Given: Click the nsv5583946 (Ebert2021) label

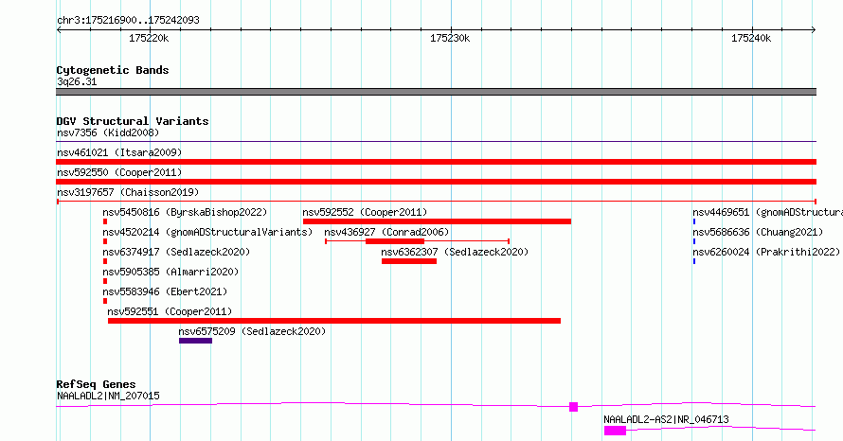Looking at the screenshot, I should point(165,291).
